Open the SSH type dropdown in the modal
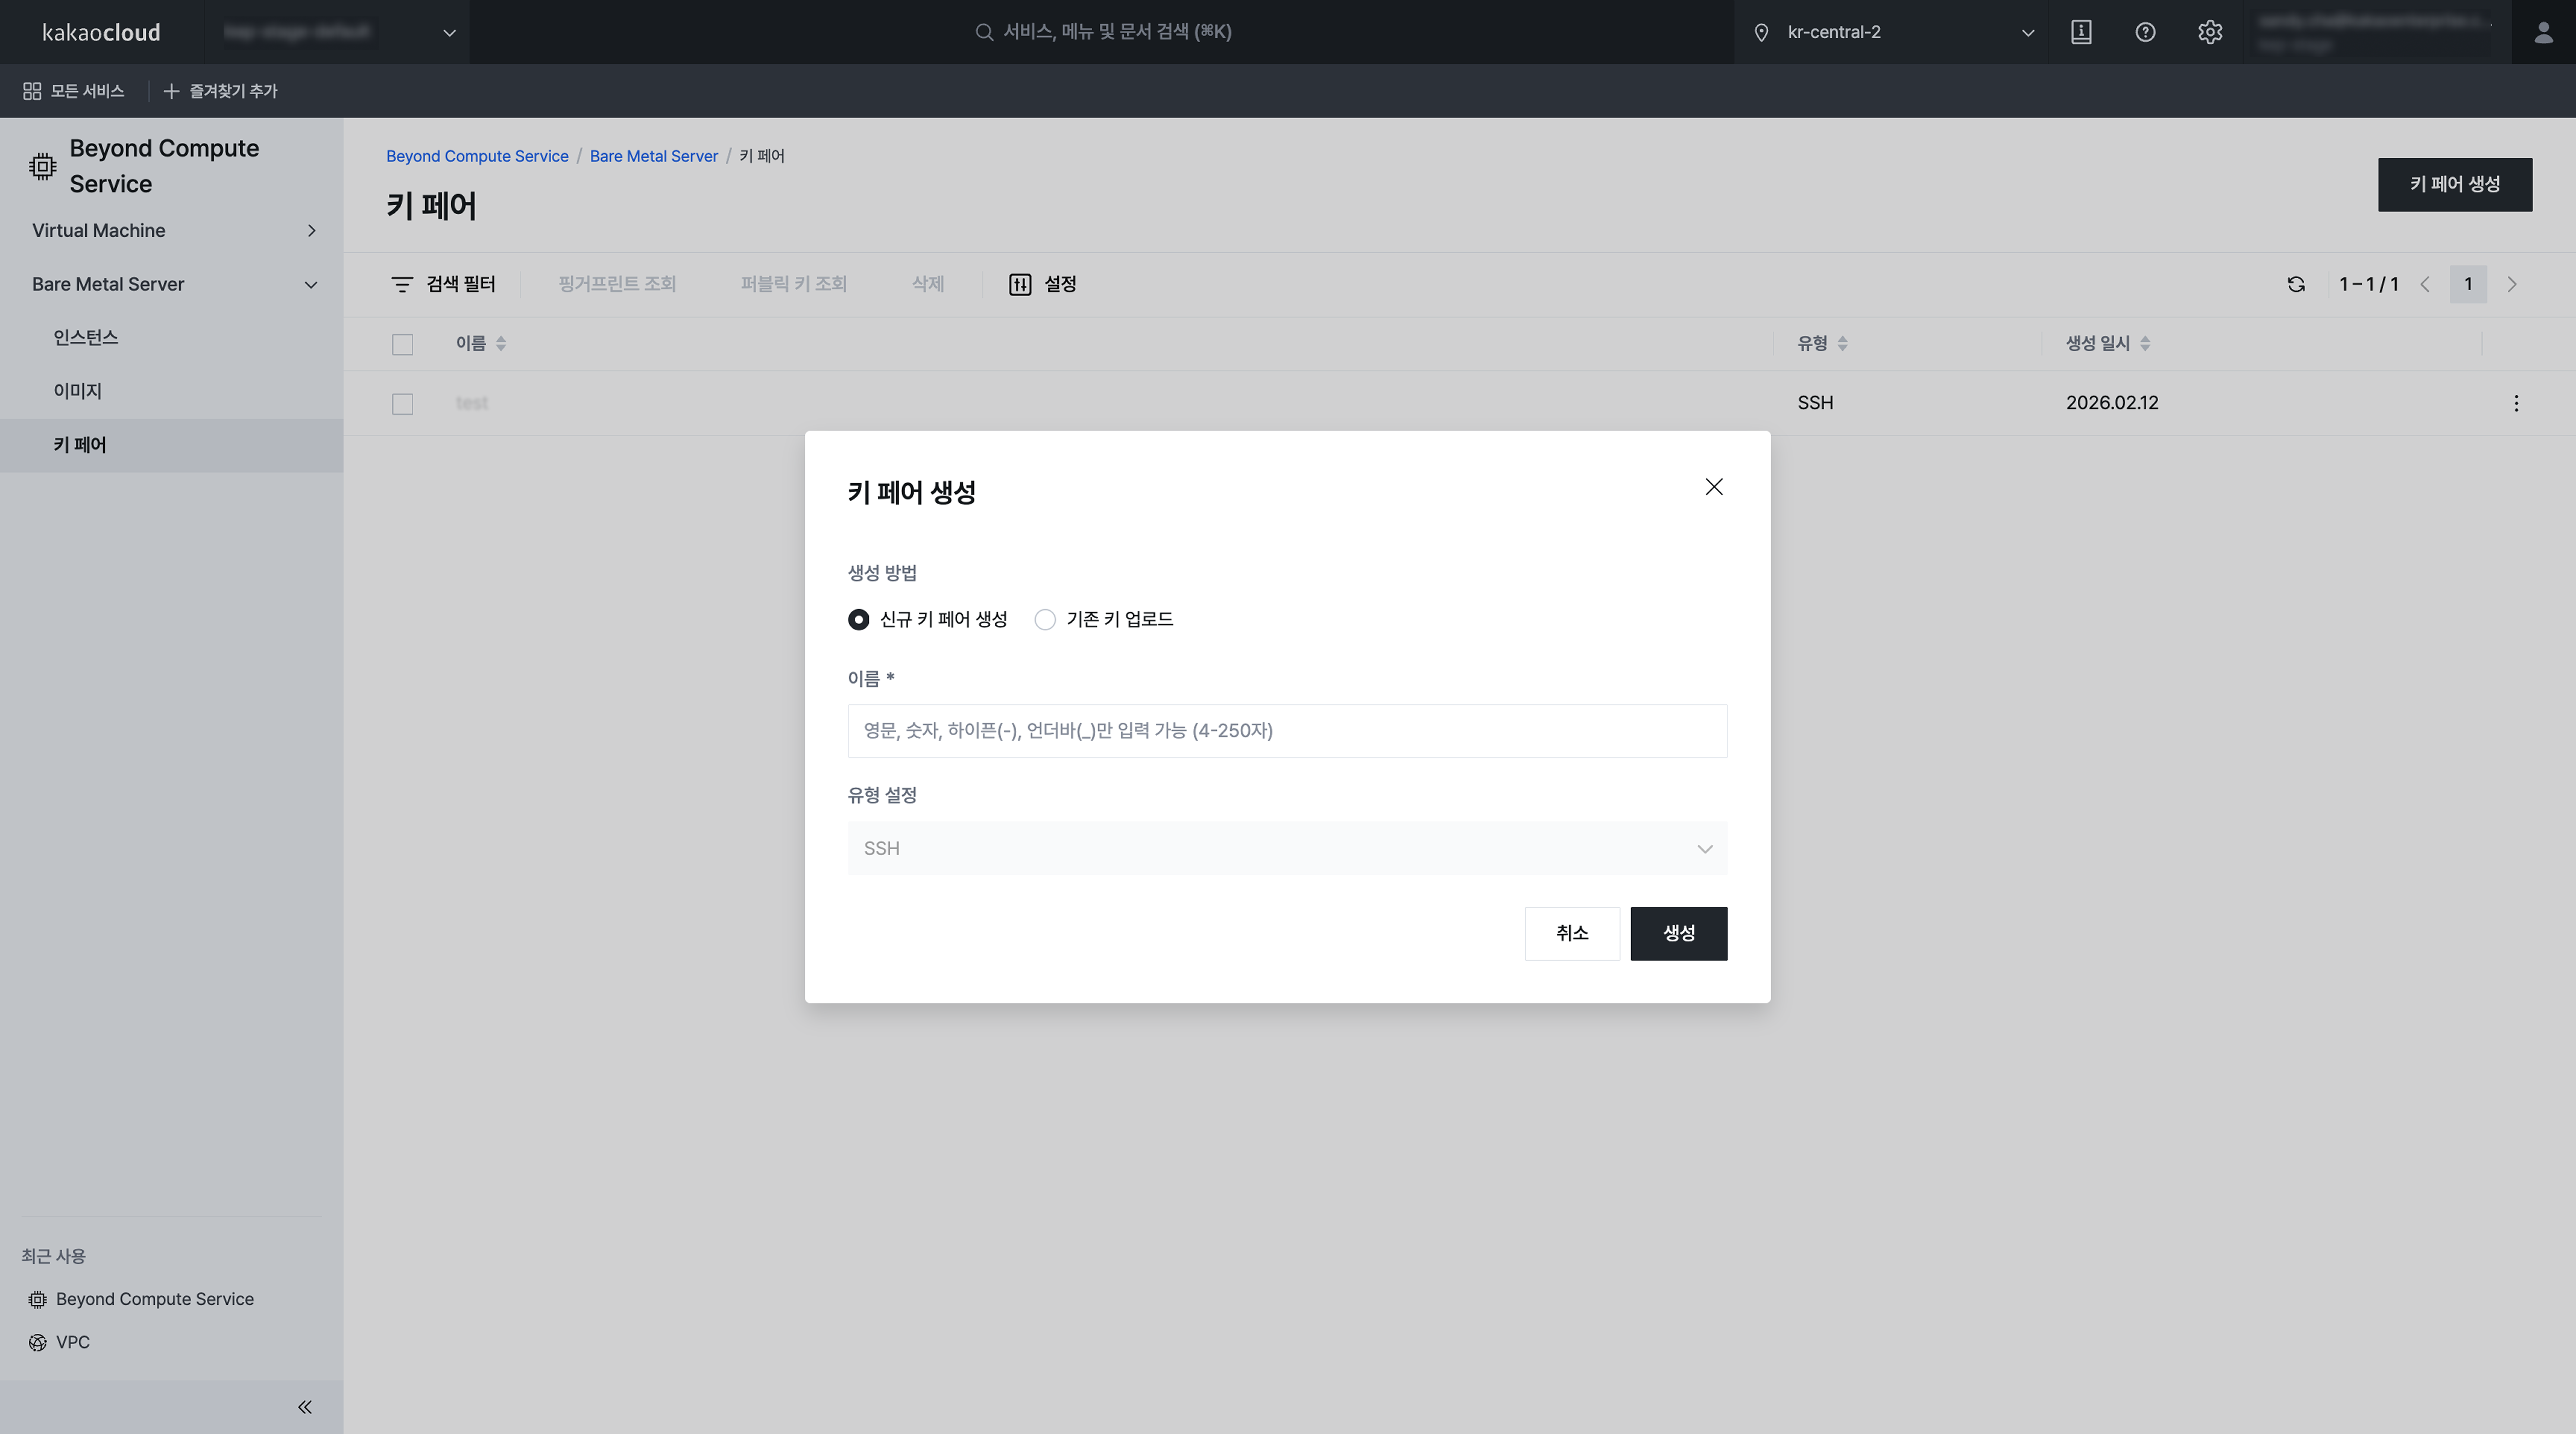Screen dimensions: 2576x1434 point(1286,848)
